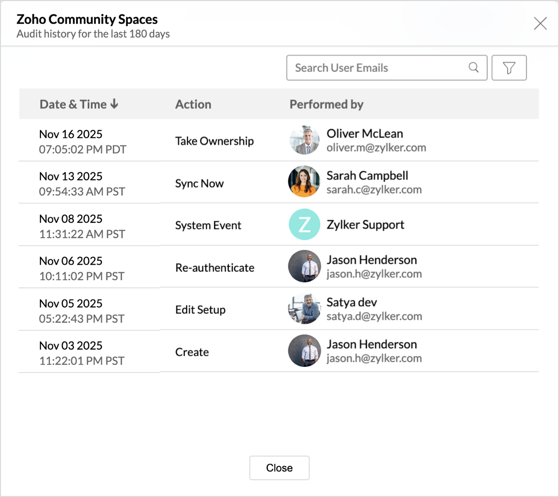Select the Take Ownership action entry

[x=214, y=141]
